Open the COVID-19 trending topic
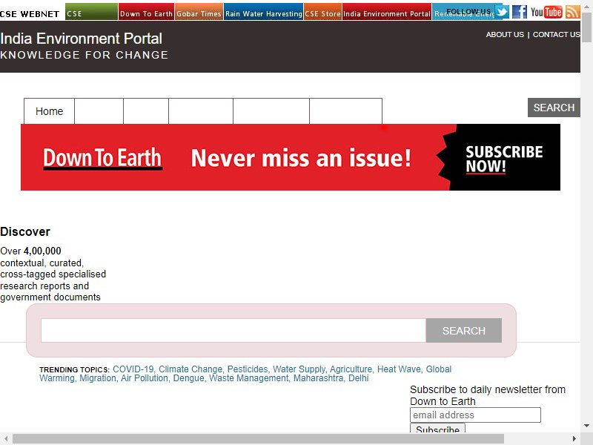This screenshot has width=593, height=445. pos(133,369)
